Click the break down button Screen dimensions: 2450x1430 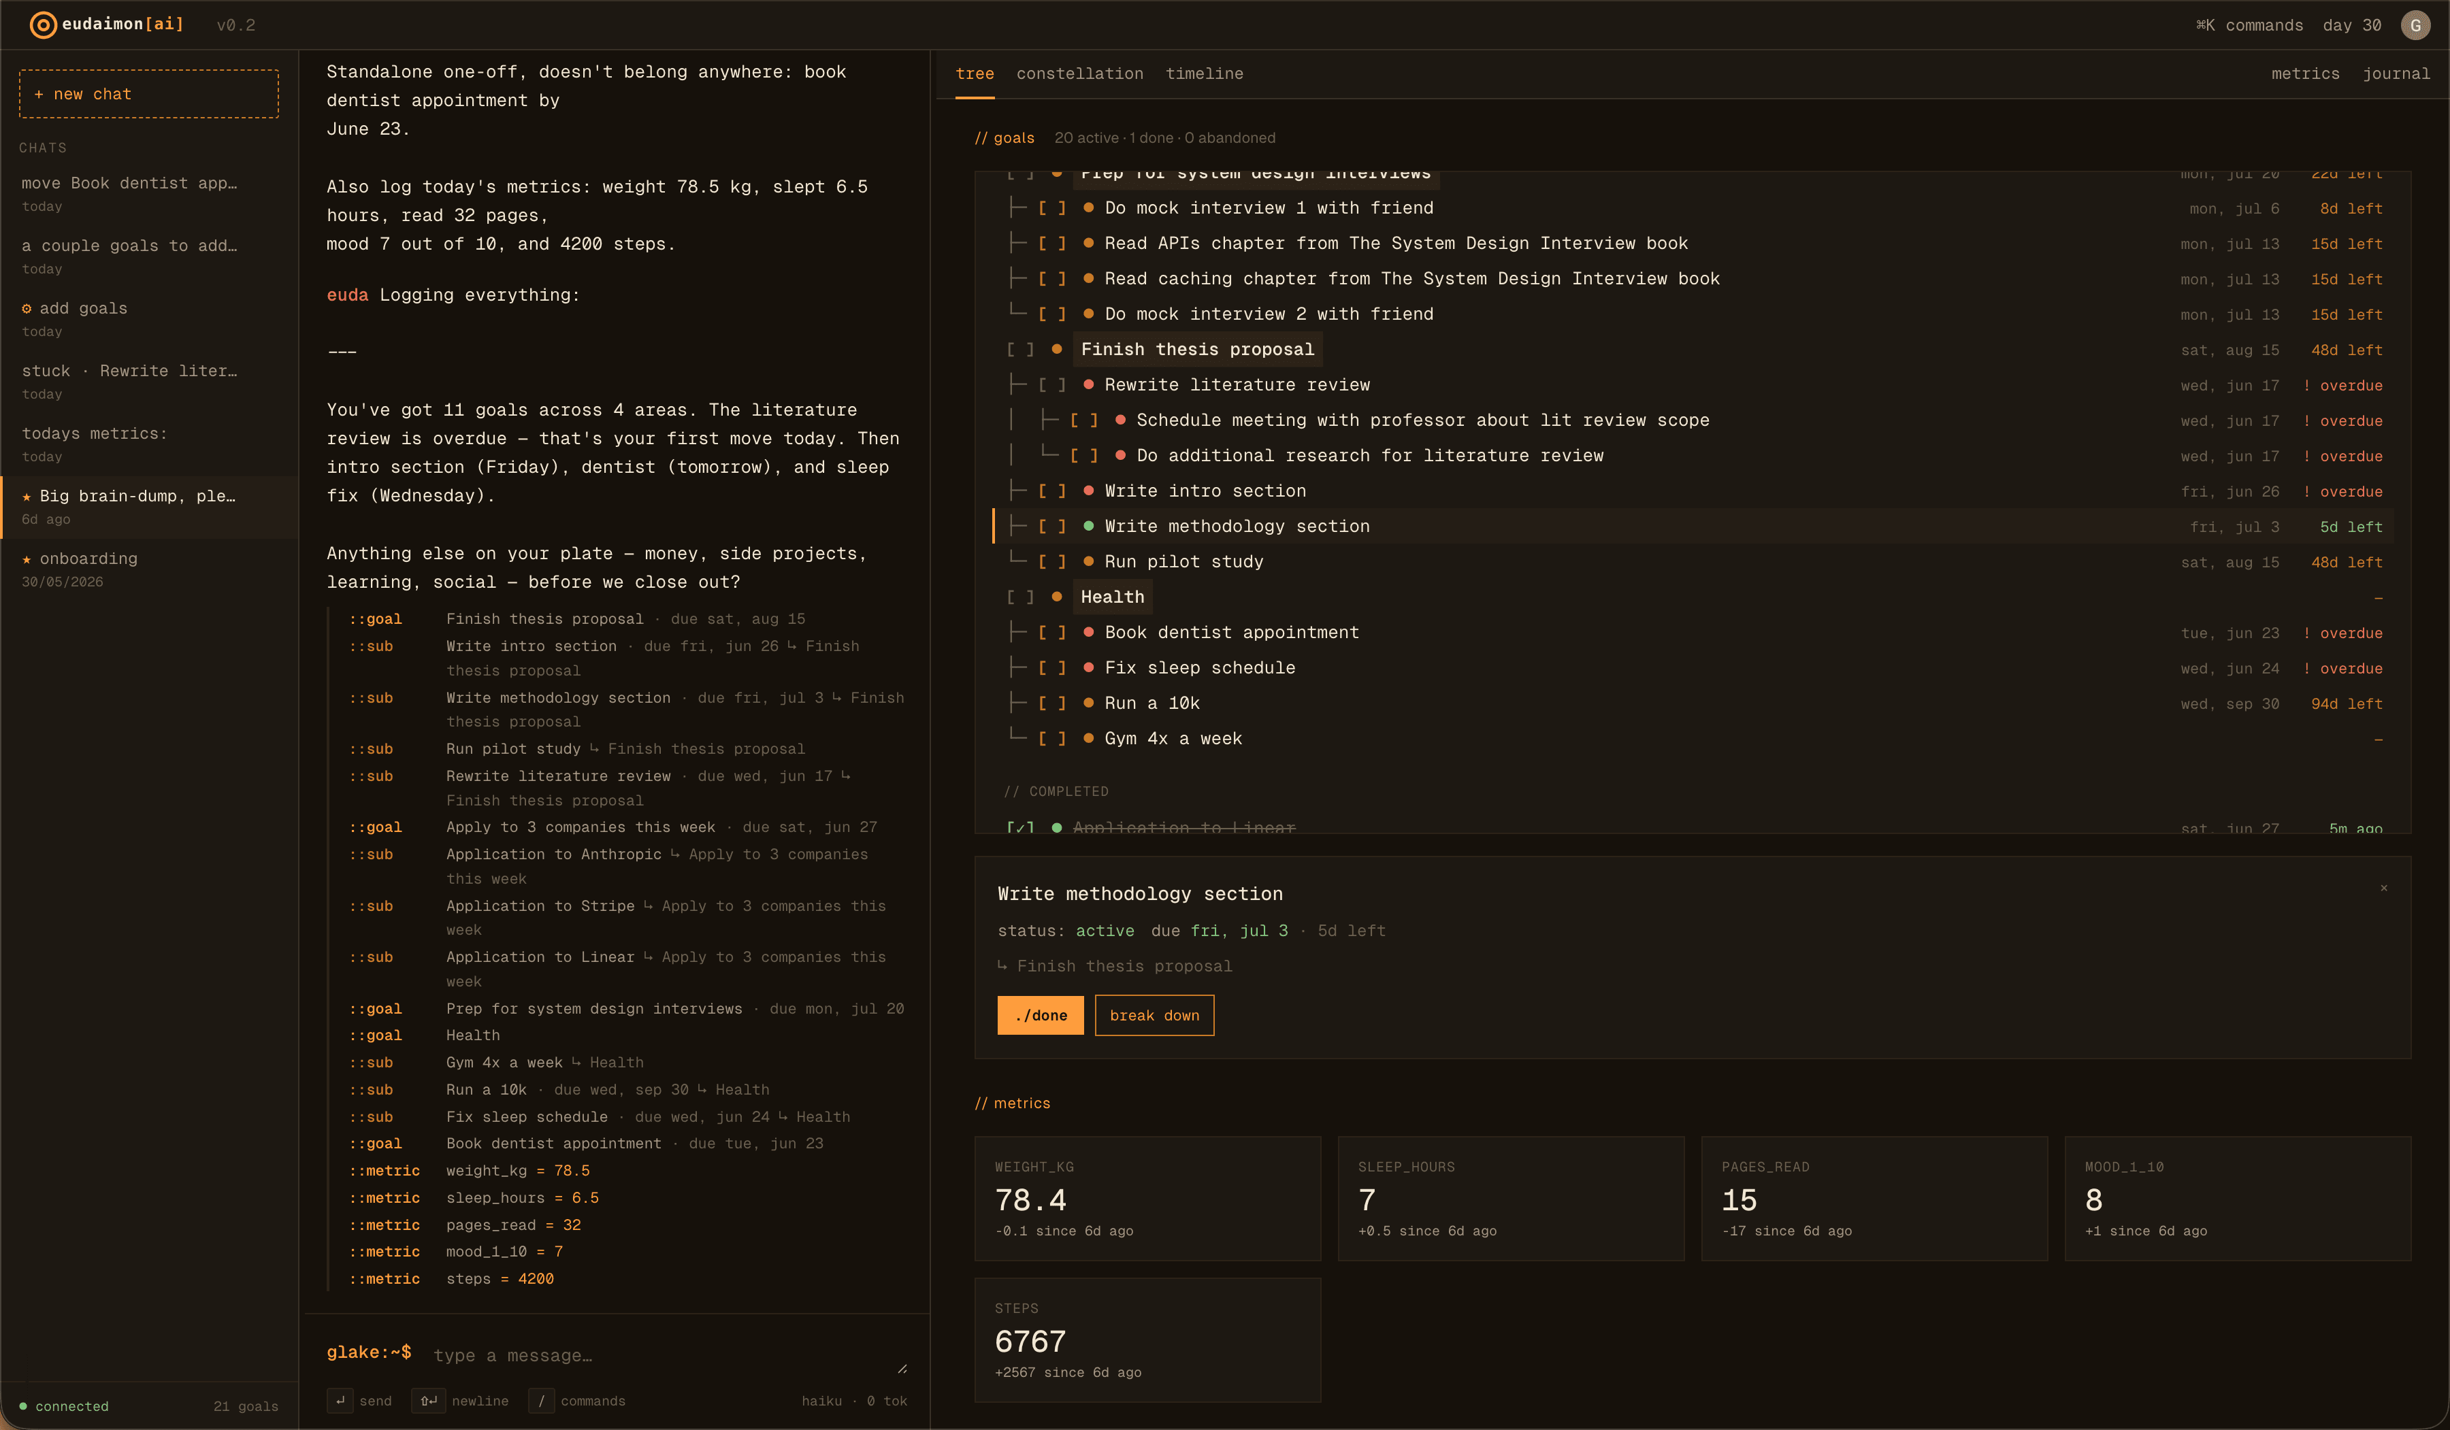click(1154, 1015)
